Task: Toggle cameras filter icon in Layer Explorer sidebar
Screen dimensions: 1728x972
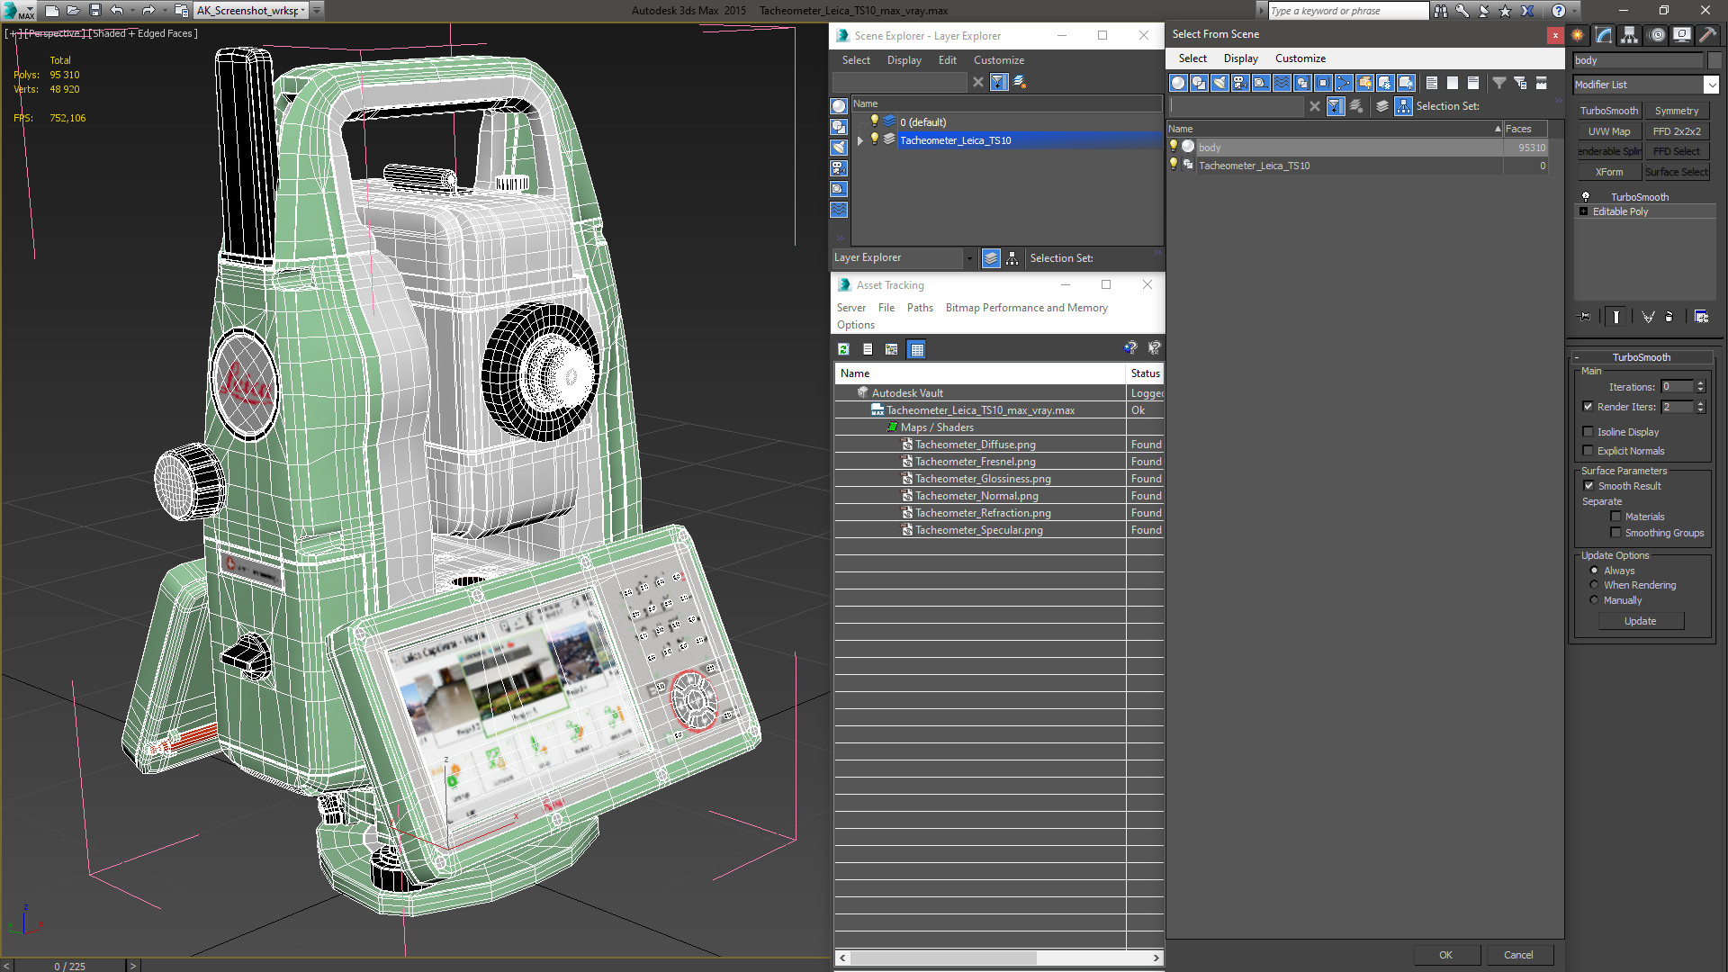Action: [x=839, y=168]
